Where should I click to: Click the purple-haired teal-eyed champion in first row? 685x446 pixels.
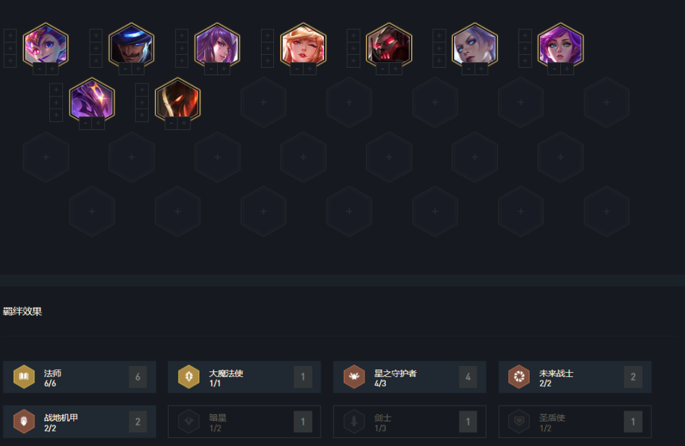coord(560,44)
